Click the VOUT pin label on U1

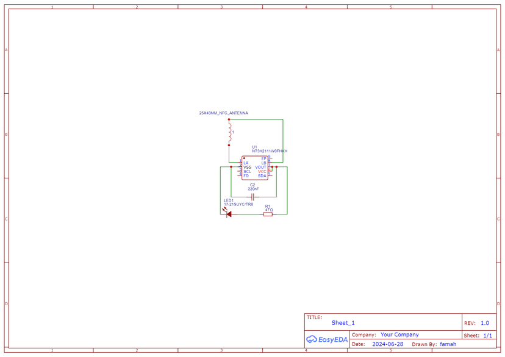coord(260,168)
